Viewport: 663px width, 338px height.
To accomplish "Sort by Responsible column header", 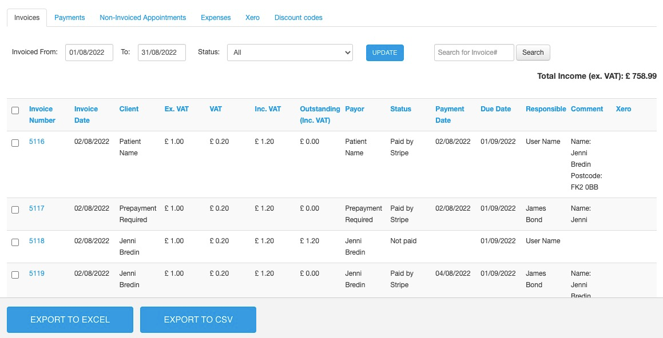I will point(546,109).
